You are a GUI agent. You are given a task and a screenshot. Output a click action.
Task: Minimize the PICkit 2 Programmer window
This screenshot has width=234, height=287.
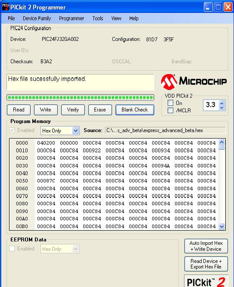(x=208, y=7)
